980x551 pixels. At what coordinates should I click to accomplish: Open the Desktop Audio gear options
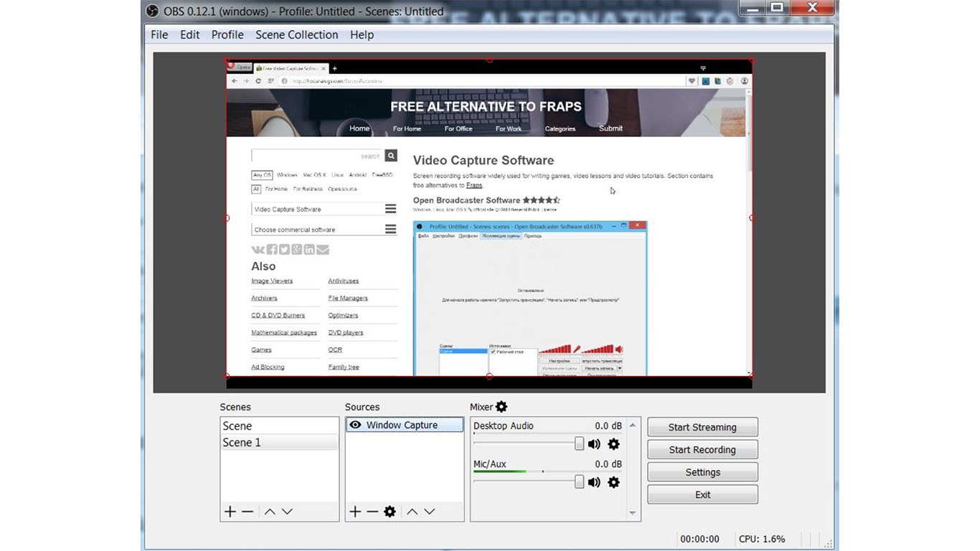[613, 444]
